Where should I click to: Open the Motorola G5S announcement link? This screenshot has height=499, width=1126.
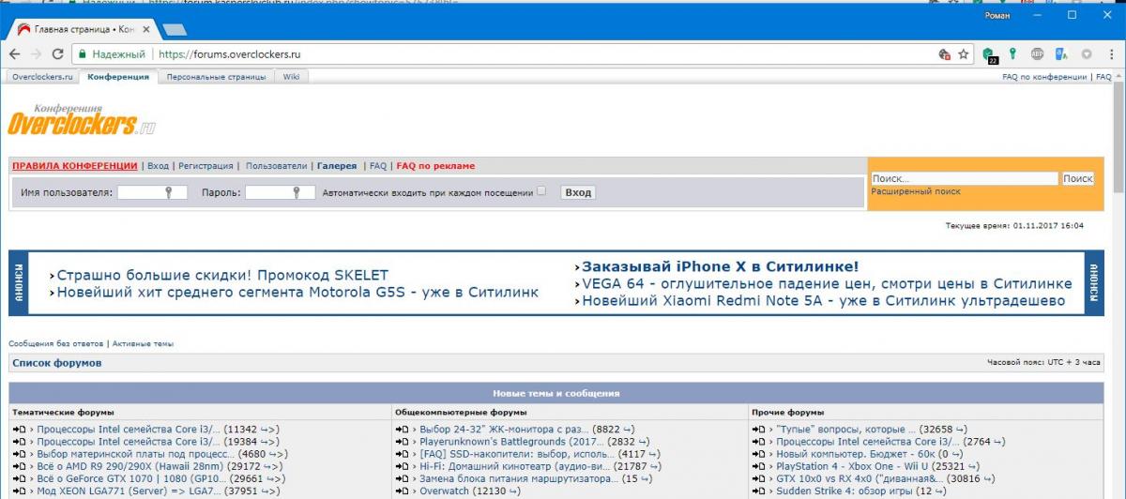click(297, 292)
